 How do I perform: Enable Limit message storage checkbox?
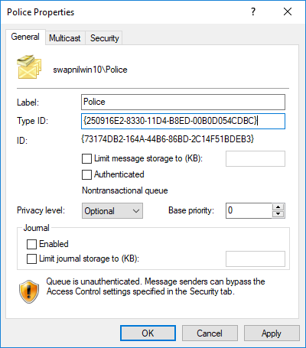[86, 158]
